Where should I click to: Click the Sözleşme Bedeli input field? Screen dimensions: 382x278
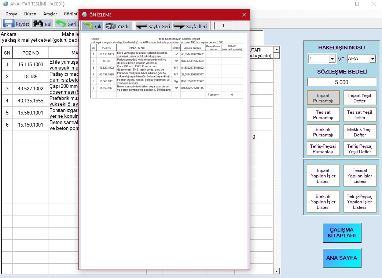(341, 82)
